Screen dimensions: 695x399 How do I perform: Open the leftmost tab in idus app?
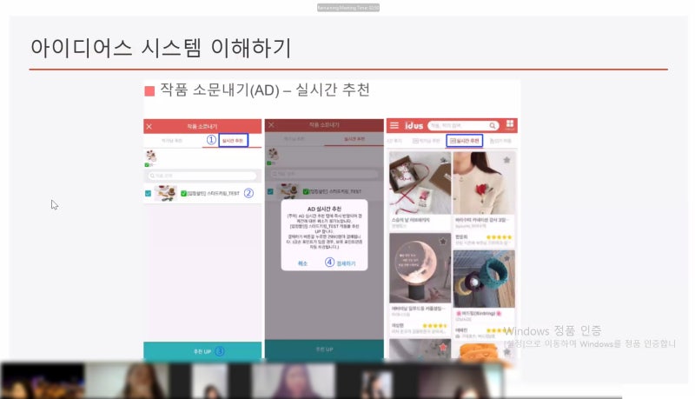point(394,141)
